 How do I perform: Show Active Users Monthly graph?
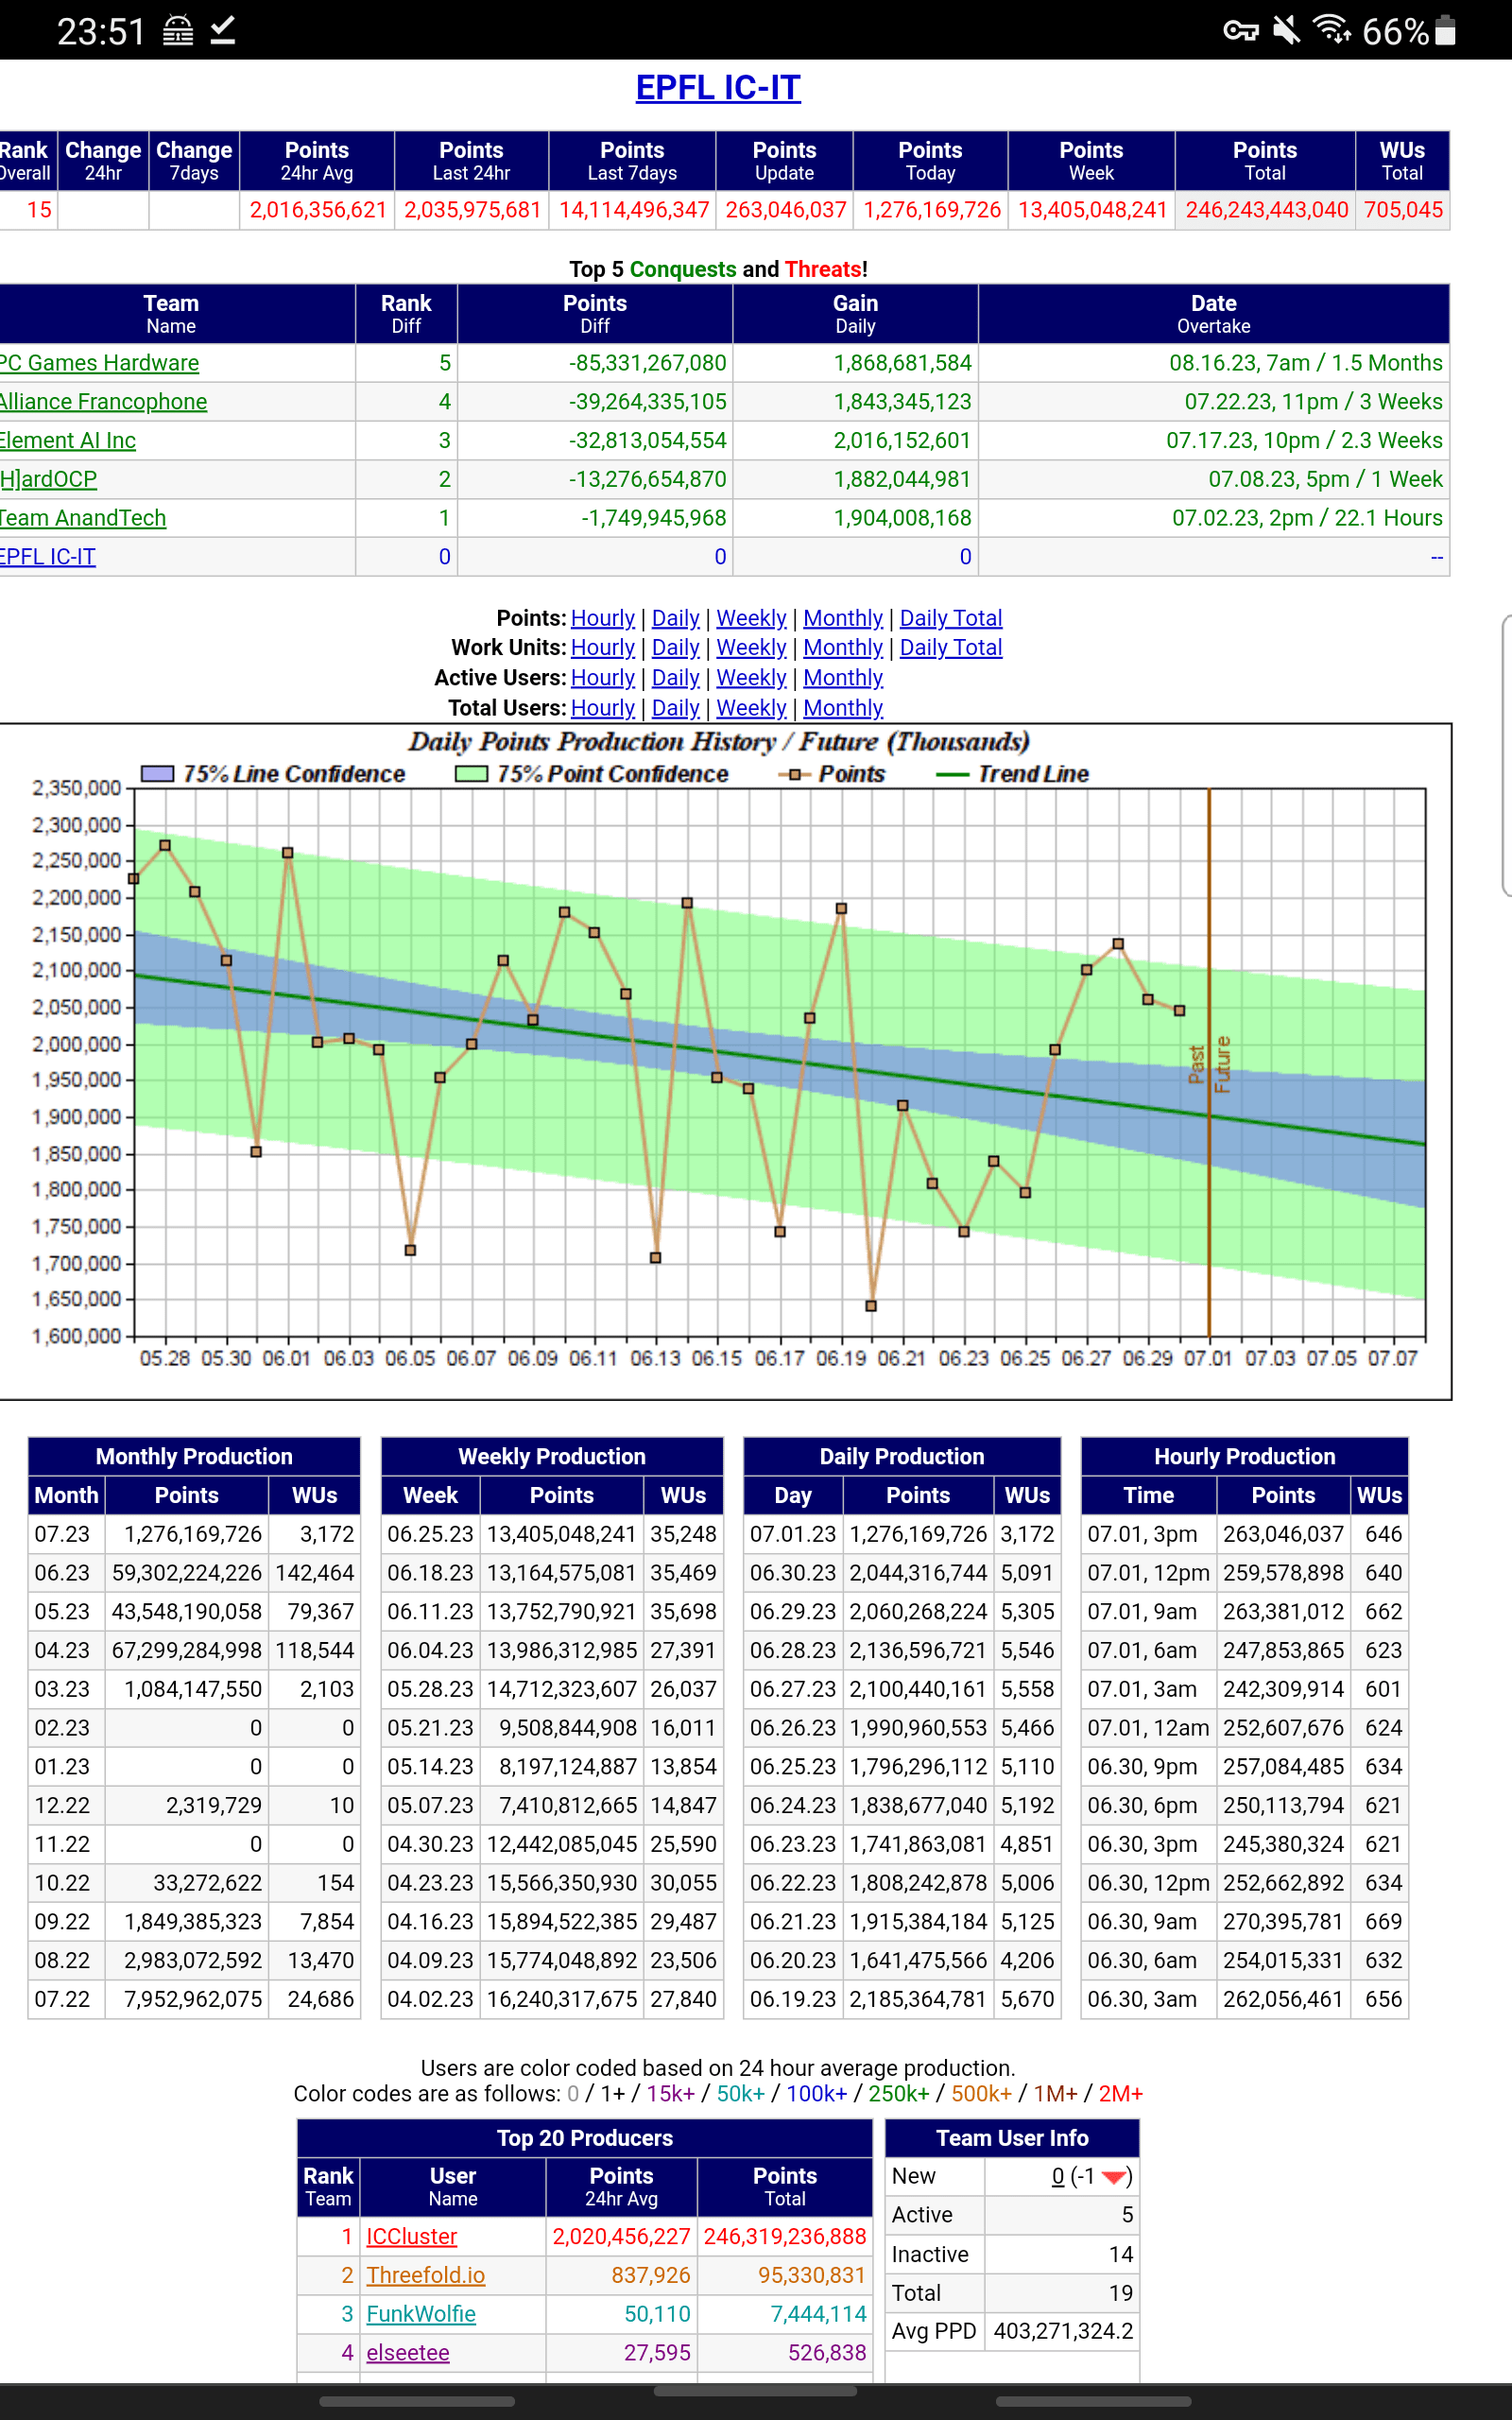tap(843, 678)
